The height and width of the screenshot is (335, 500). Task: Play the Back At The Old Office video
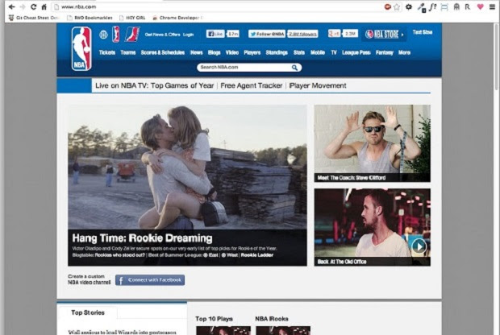tap(419, 246)
